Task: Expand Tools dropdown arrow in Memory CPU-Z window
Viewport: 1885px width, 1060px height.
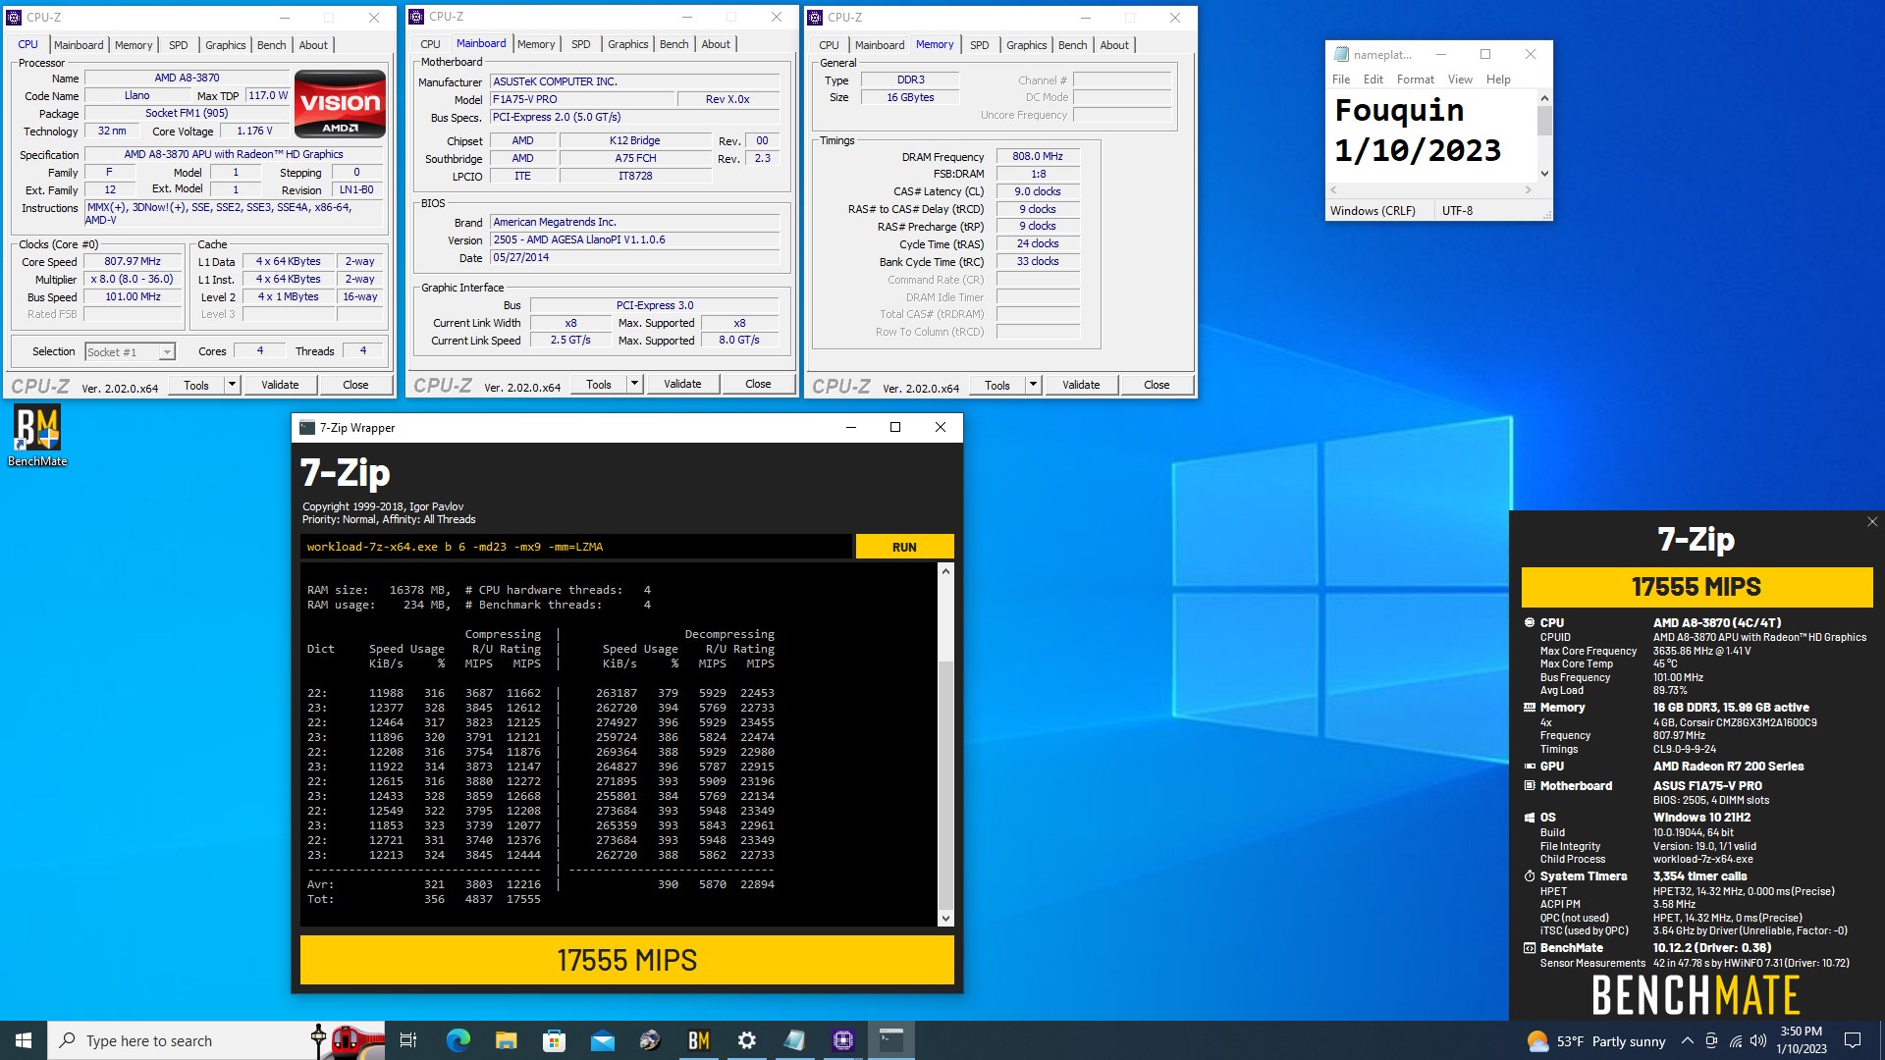Action: 1034,385
